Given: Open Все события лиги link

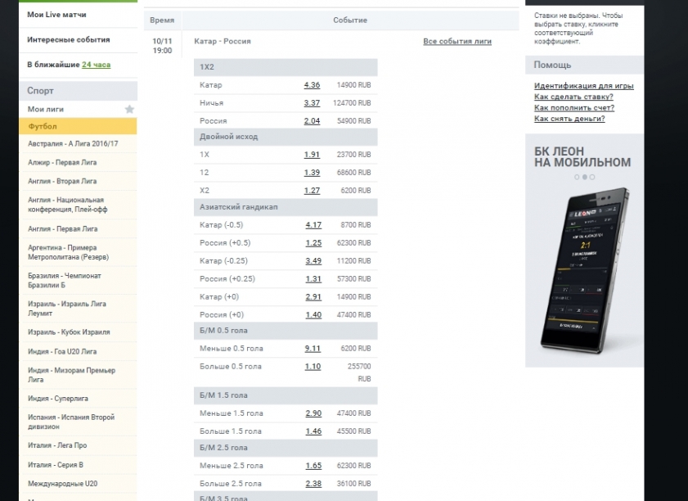Looking at the screenshot, I should point(457,41).
